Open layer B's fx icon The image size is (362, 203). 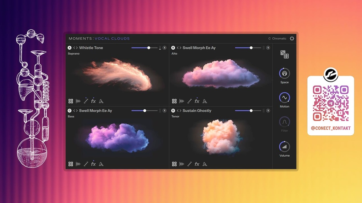197,101
